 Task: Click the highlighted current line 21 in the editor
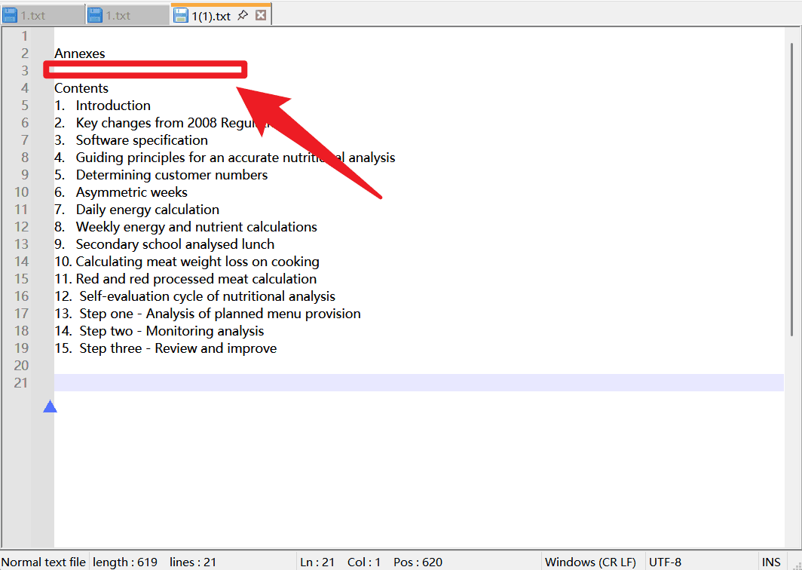(418, 383)
